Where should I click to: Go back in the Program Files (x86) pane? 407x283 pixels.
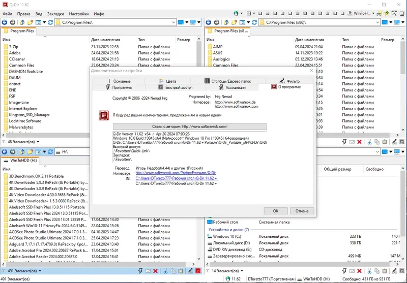(209, 22)
